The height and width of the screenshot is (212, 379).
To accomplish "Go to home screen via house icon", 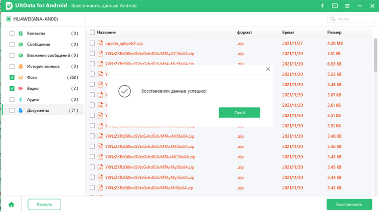I will 11,204.
